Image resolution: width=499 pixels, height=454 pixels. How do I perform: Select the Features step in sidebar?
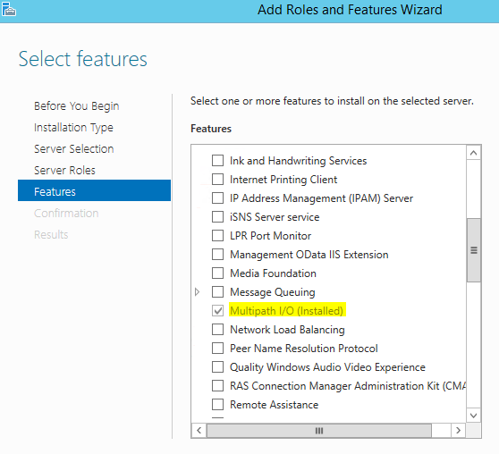pyautogui.click(x=94, y=190)
